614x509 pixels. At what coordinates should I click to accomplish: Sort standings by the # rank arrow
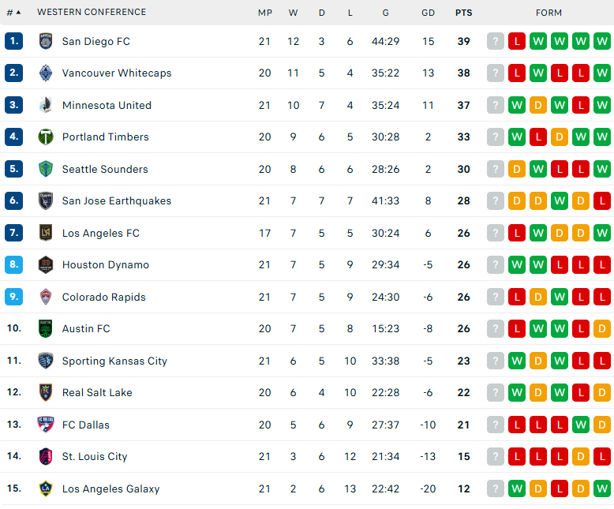(13, 13)
